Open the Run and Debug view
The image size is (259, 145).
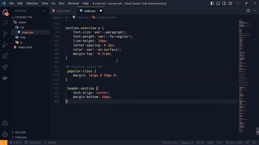point(5,45)
